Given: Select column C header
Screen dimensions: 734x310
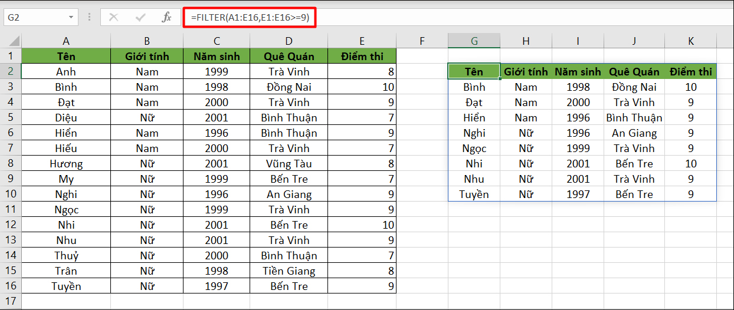Looking at the screenshot, I should click(x=217, y=41).
